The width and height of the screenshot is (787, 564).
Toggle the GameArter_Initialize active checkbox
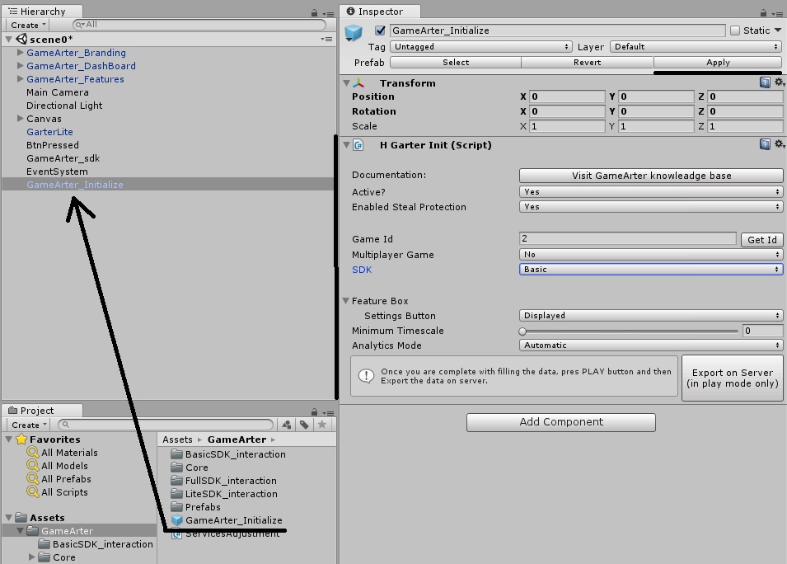point(380,31)
